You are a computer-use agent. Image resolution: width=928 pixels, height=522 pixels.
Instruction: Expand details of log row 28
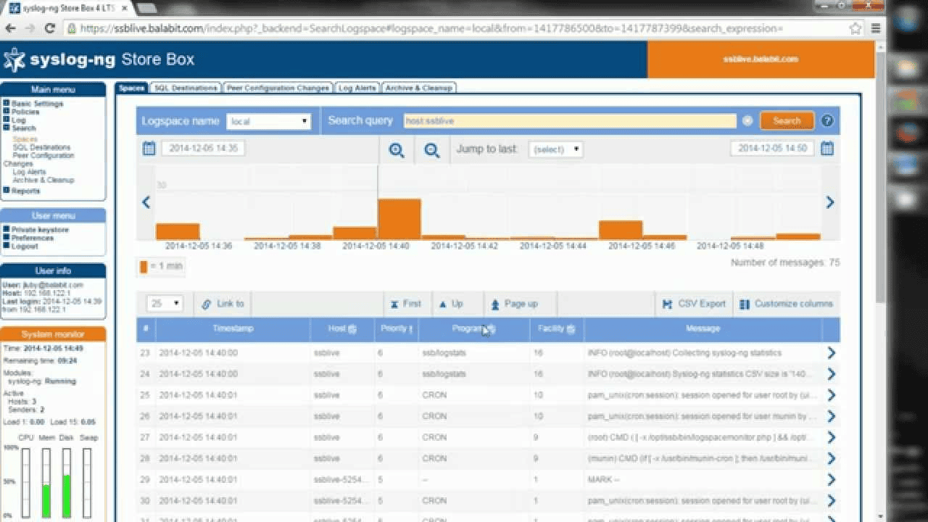[831, 458]
